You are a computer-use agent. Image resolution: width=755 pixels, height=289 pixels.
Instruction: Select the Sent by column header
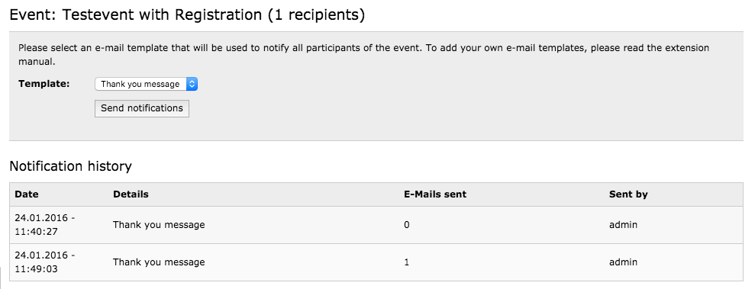pyautogui.click(x=628, y=194)
